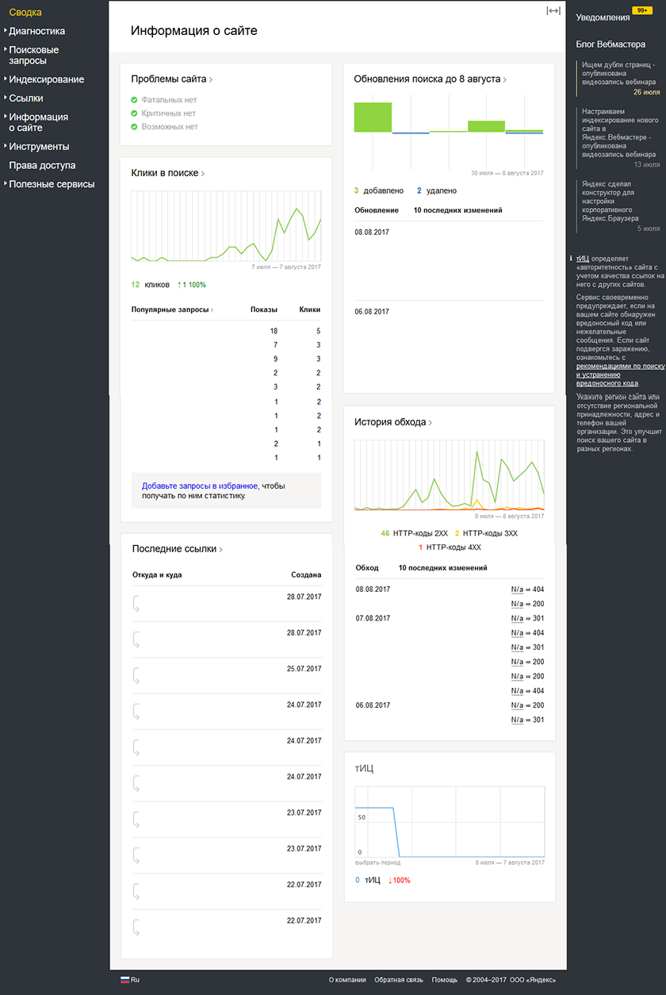Click 06.08.2017 date in search updates list

tap(372, 312)
